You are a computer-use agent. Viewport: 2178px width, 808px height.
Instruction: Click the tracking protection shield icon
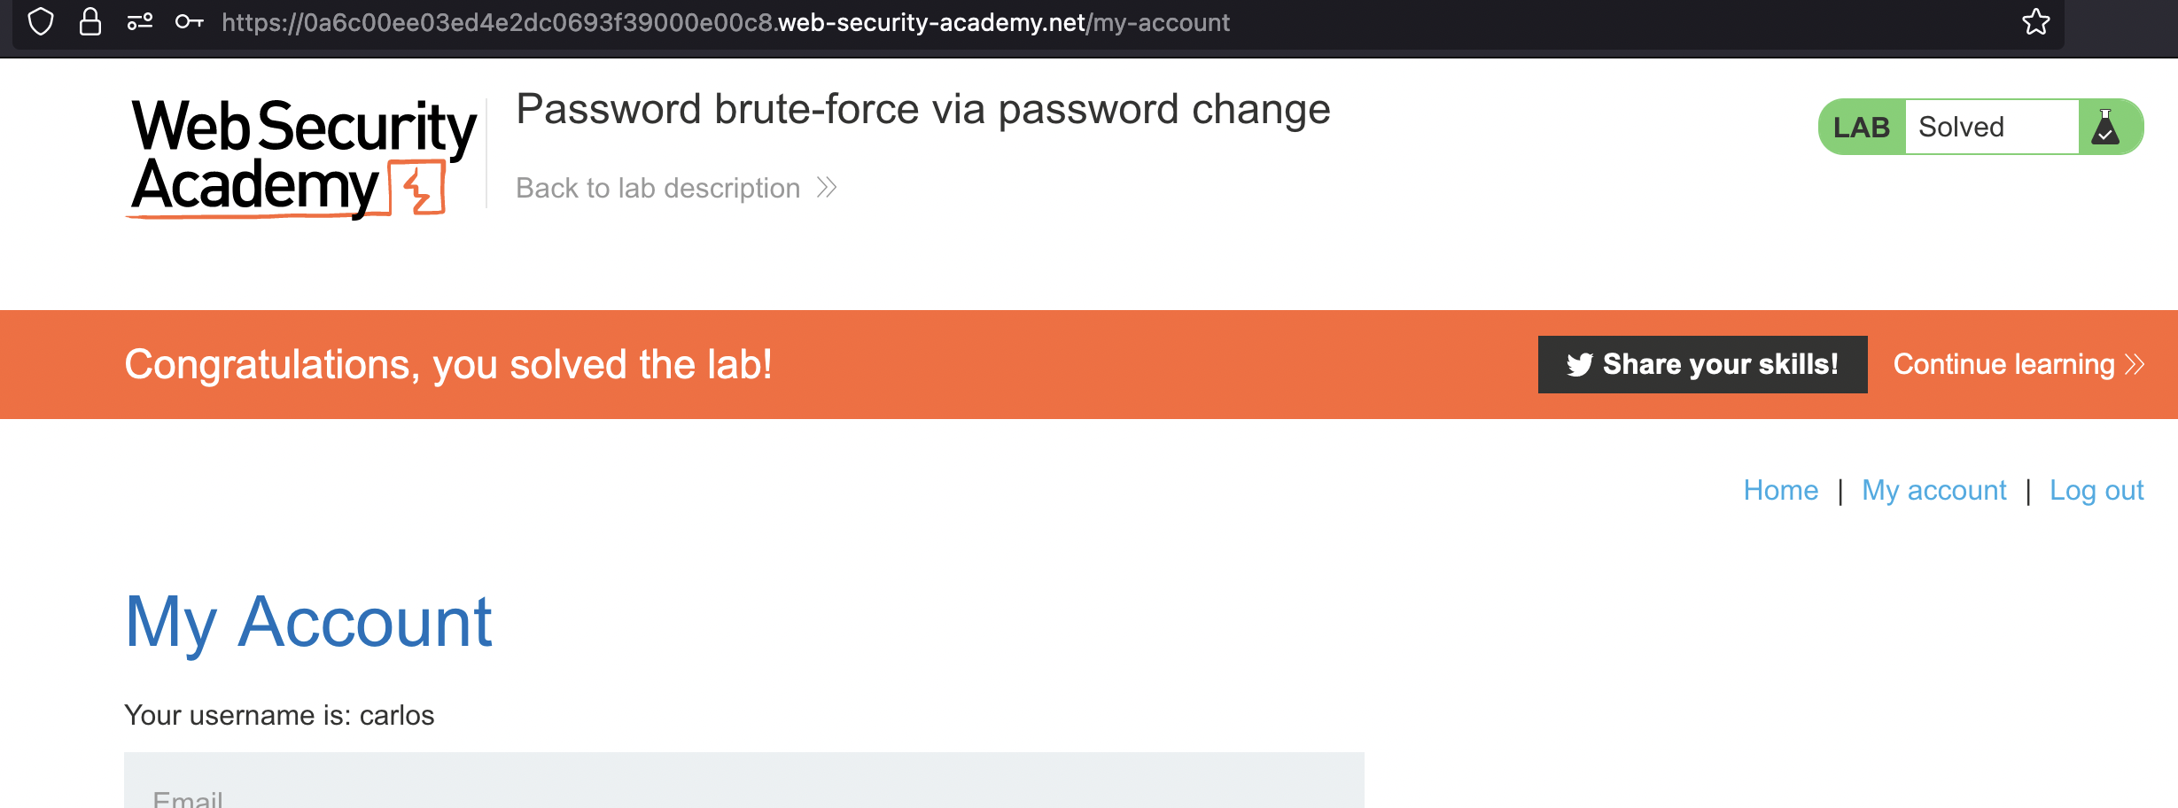(x=41, y=21)
